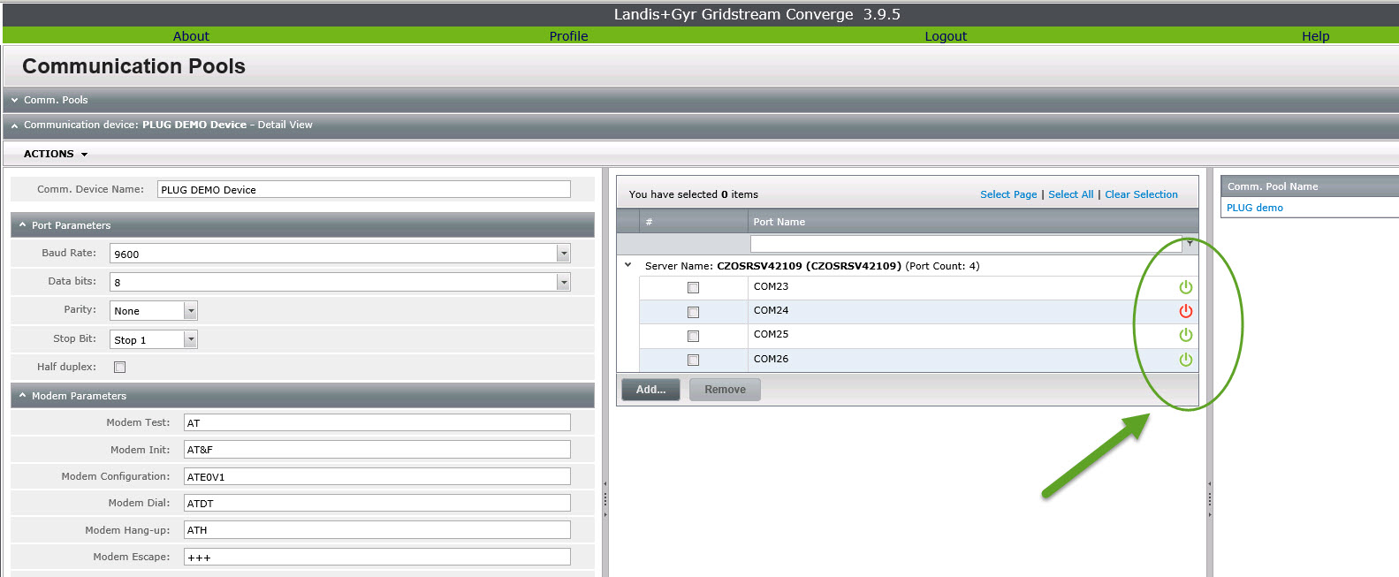Open the ACTIONS menu dropdown
Screen dimensions: 1399x577
coord(56,154)
